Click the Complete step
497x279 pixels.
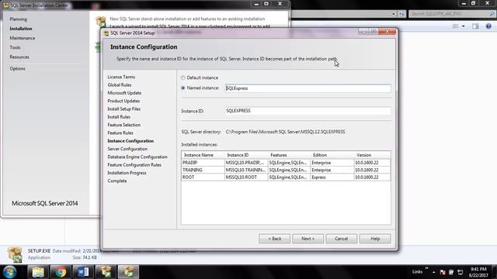point(117,181)
